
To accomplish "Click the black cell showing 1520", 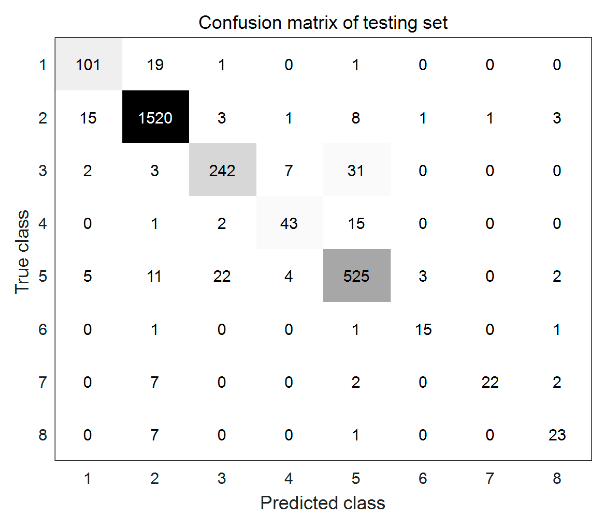I will tap(155, 117).
